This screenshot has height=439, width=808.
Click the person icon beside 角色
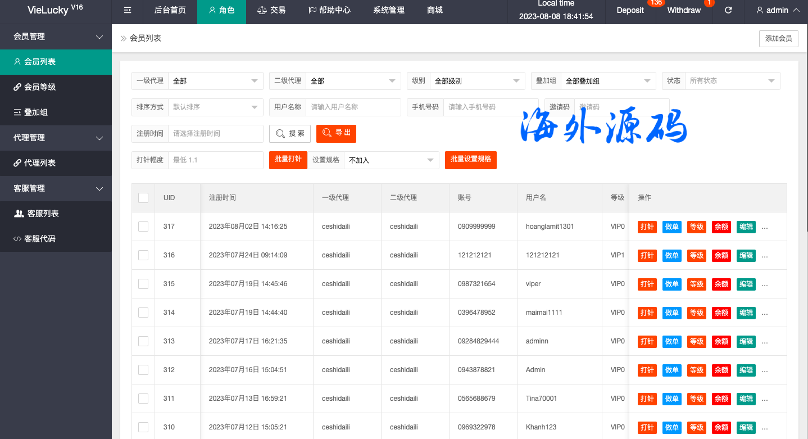[212, 10]
